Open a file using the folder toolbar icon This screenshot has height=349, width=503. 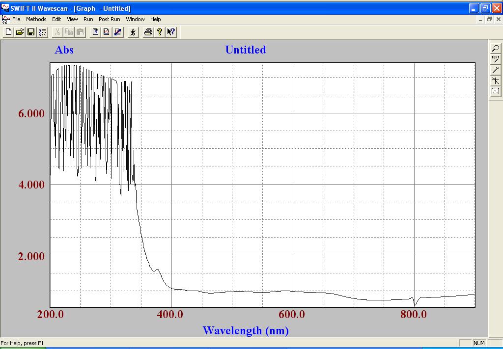point(20,32)
